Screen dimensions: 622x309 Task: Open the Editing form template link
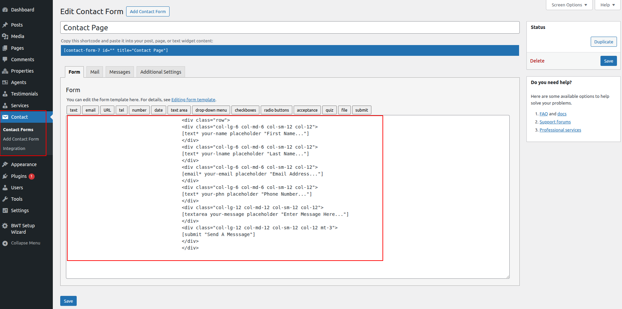click(193, 100)
